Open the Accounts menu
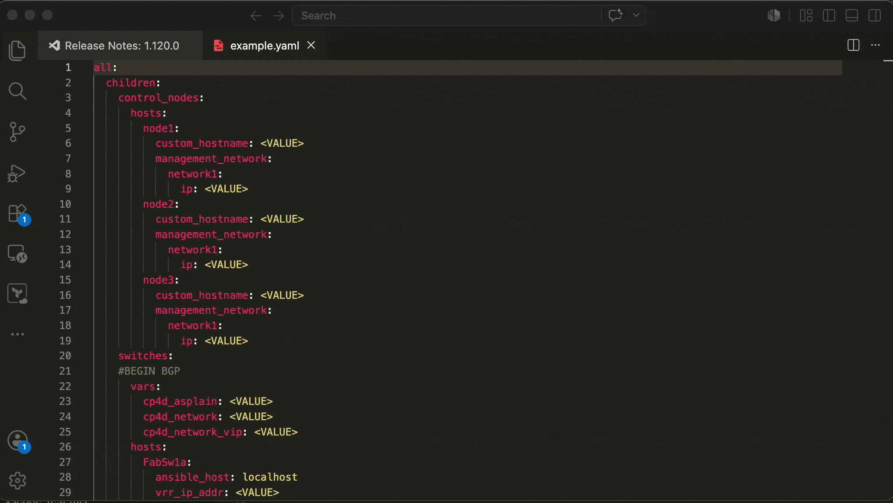The image size is (893, 503). point(18,441)
